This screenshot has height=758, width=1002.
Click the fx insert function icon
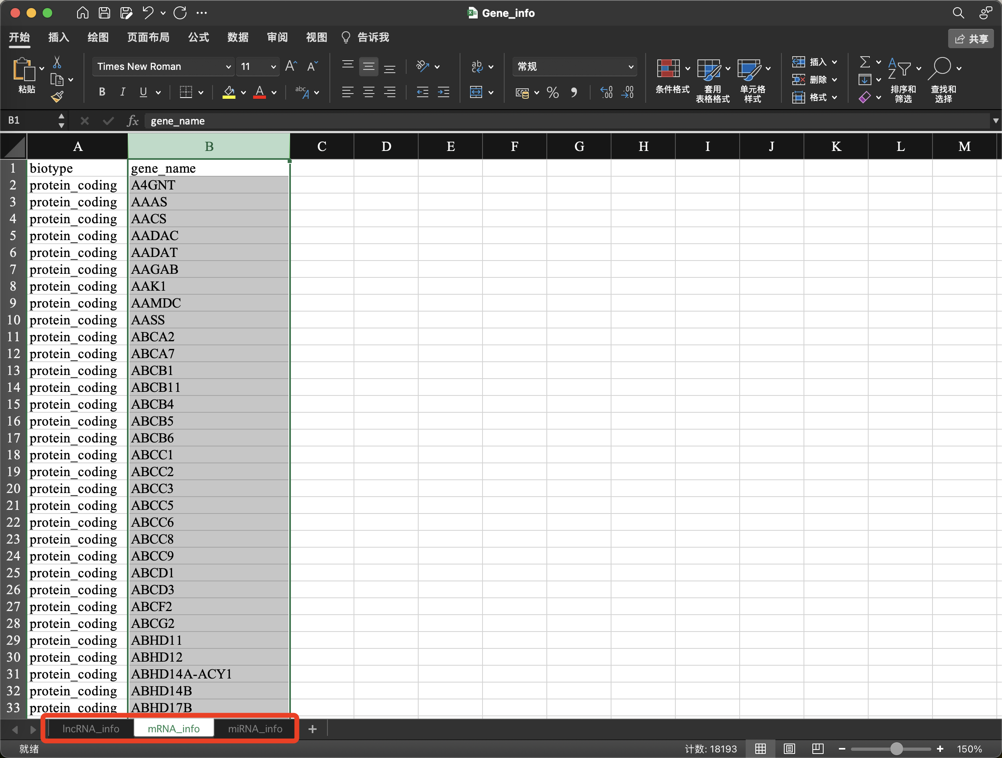pos(132,121)
